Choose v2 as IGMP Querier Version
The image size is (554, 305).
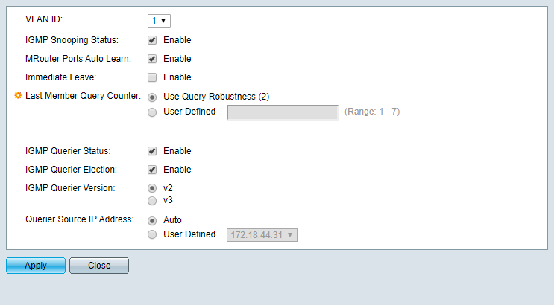pos(152,188)
